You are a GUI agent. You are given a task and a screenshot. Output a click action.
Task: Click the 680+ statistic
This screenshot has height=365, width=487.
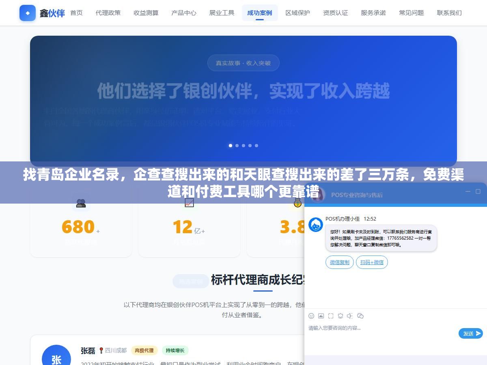81,227
